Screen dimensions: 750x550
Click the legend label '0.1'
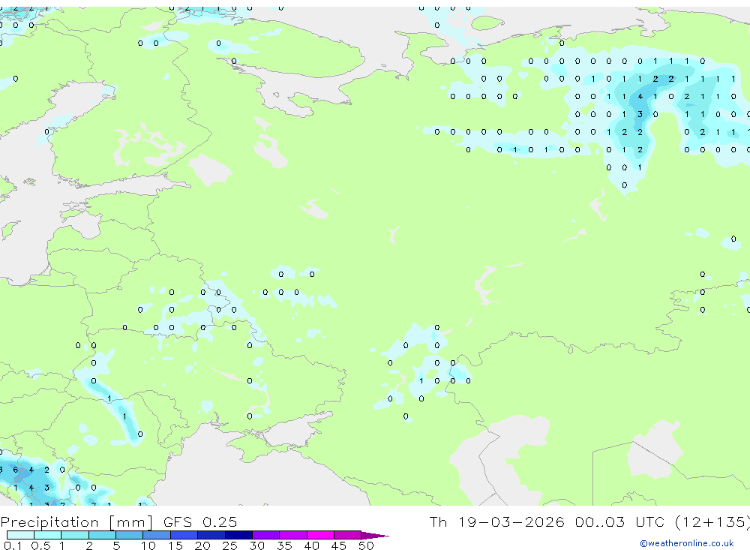pos(13,545)
